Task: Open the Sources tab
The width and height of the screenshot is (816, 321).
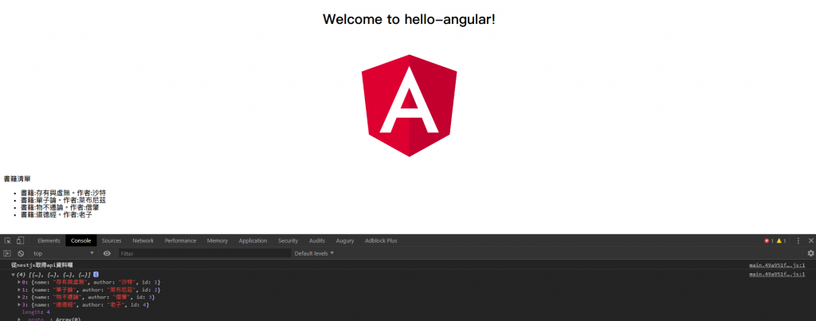Action: coord(112,241)
